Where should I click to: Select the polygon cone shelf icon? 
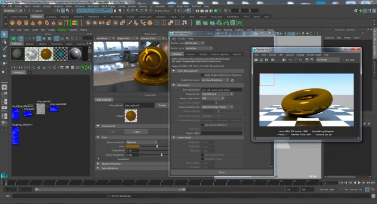(33, 23)
